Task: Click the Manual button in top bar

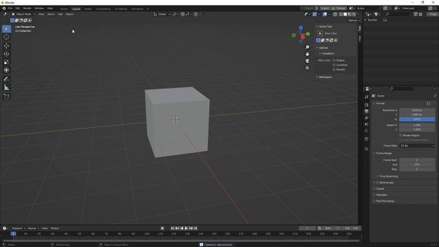Action: tap(340, 8)
